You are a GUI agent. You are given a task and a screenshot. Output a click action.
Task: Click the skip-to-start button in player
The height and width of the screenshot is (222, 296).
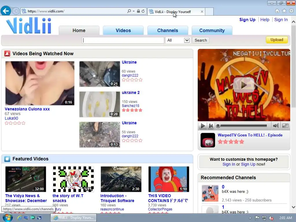pos(211,126)
